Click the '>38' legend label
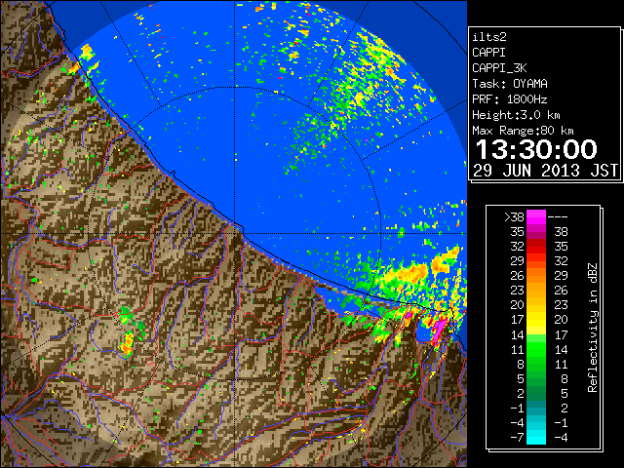Screen dimensions: 624x468 pos(514,216)
